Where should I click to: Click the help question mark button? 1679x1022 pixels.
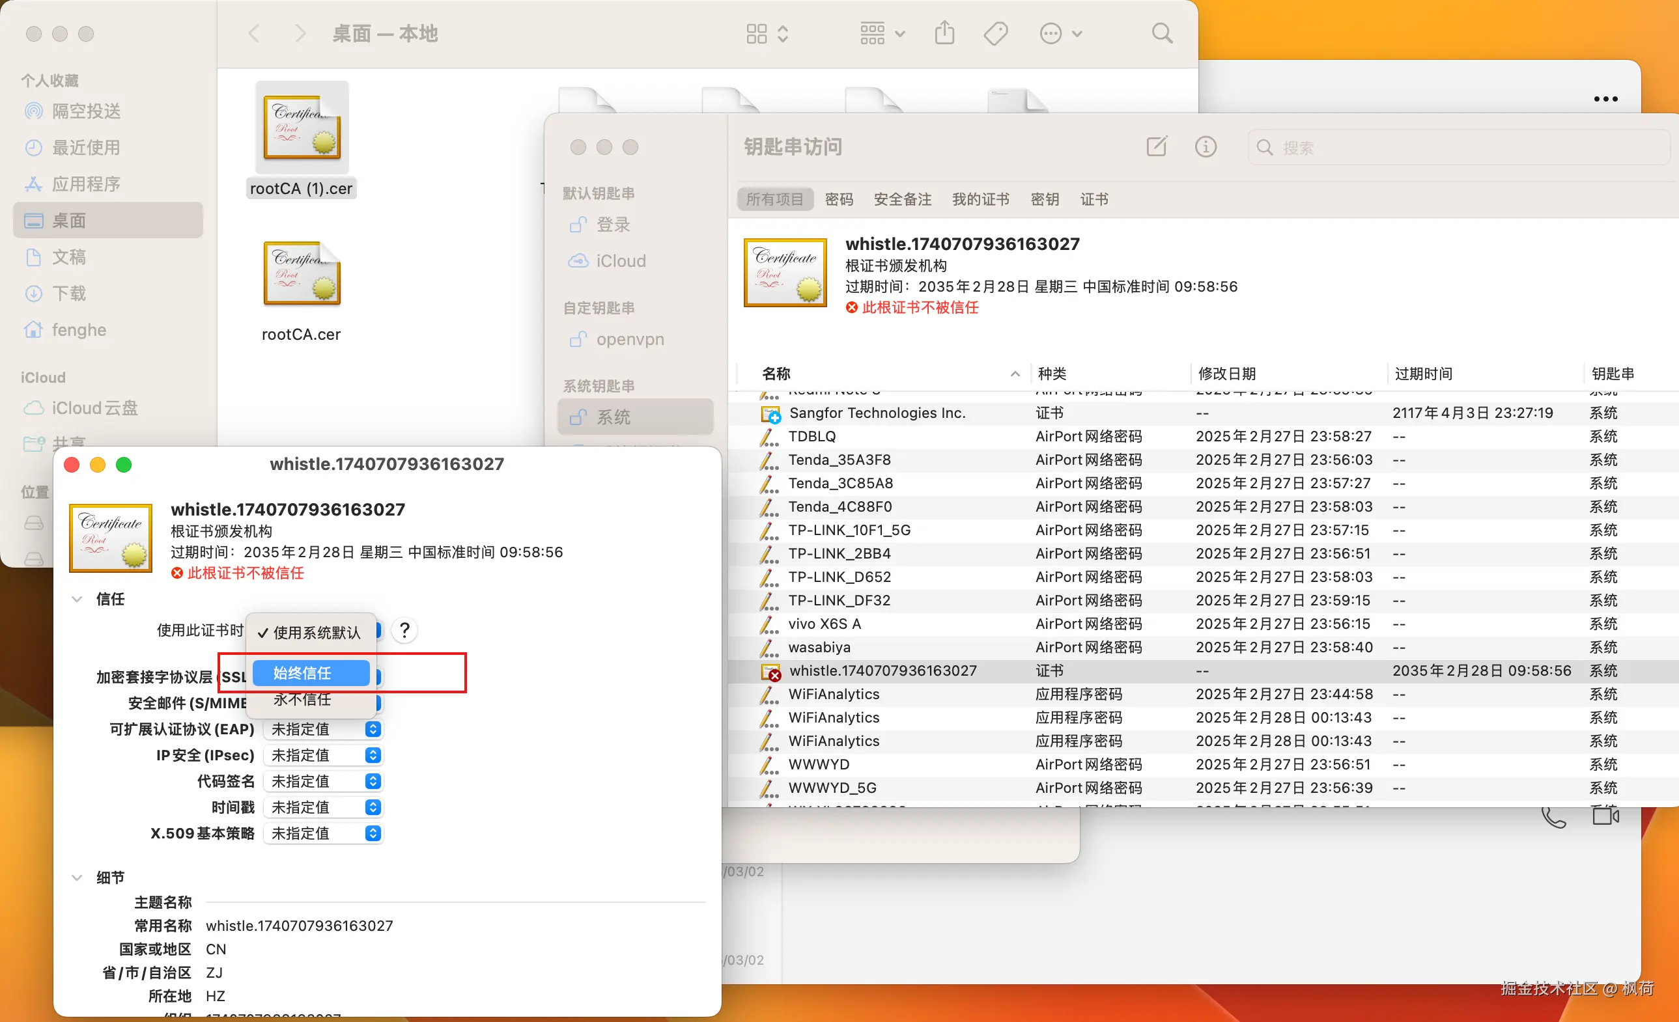coord(404,630)
